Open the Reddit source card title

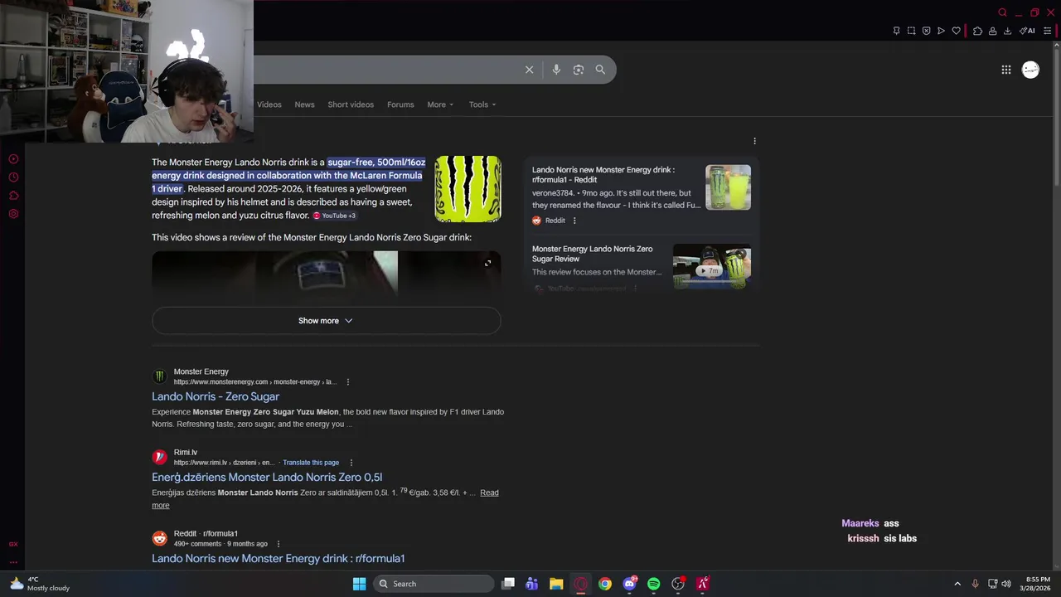click(603, 175)
